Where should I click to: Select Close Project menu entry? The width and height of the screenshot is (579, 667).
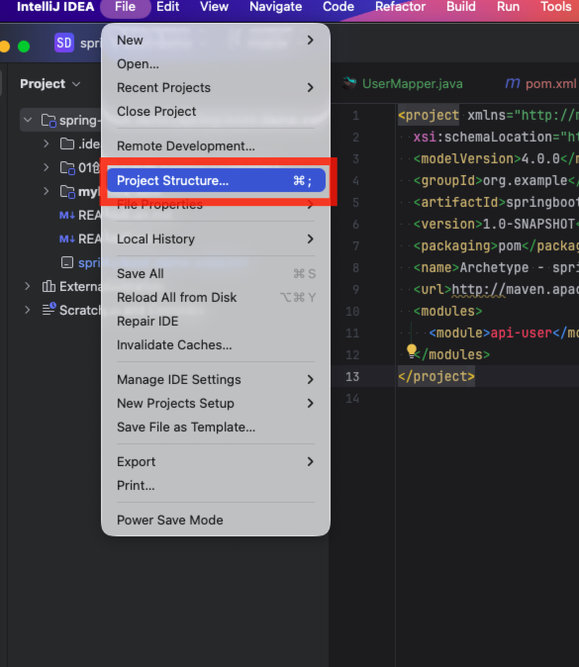point(216,112)
